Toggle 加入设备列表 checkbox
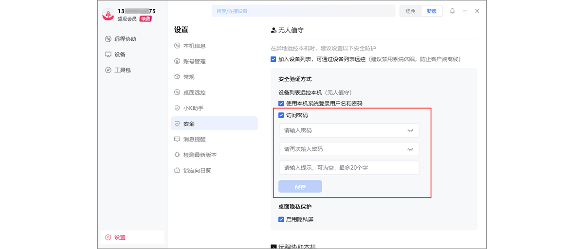The width and height of the screenshot is (584, 249). pos(274,59)
